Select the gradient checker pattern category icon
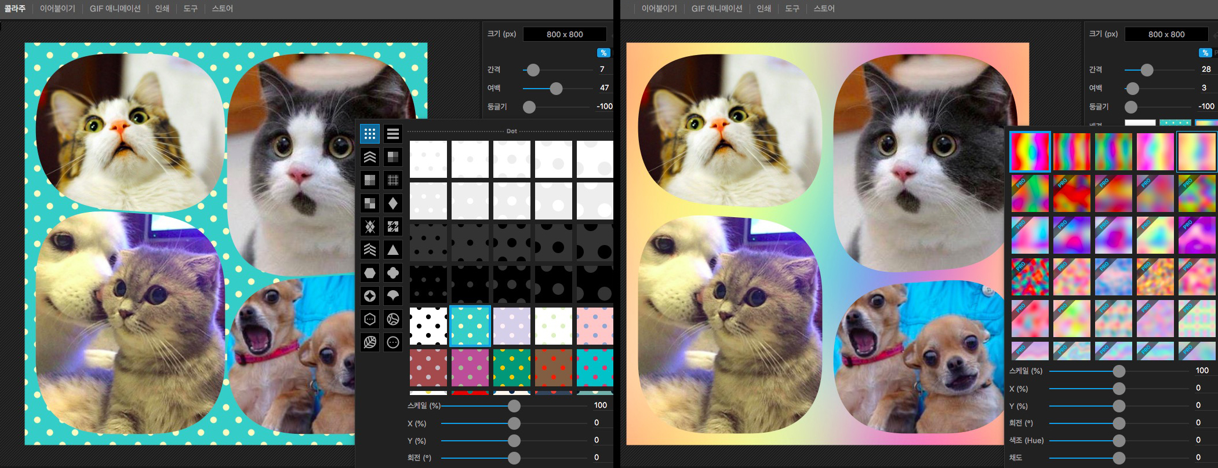 pyautogui.click(x=393, y=157)
